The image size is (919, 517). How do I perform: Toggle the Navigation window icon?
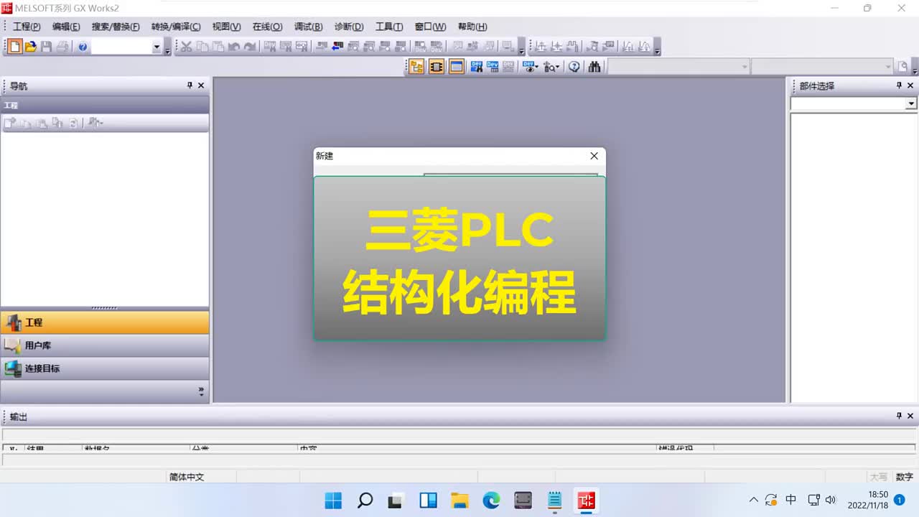(416, 67)
